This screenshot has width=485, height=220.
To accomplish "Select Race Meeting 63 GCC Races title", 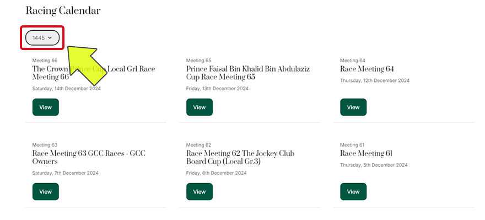I will coord(88,157).
